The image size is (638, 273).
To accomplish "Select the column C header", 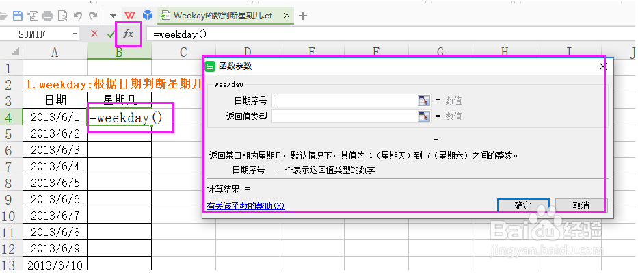I will 183,52.
